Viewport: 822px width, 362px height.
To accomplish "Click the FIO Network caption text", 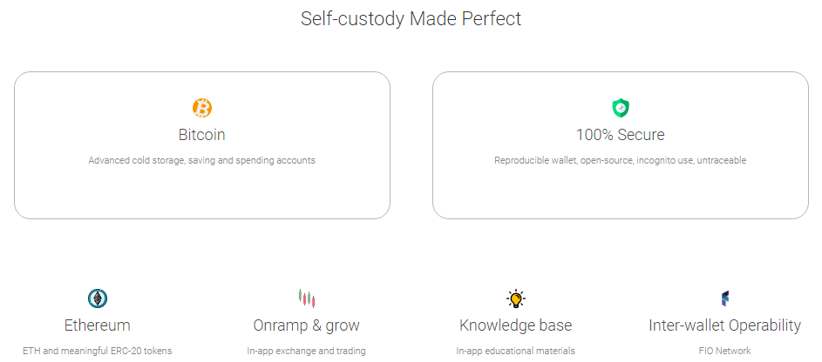I will [x=724, y=351].
